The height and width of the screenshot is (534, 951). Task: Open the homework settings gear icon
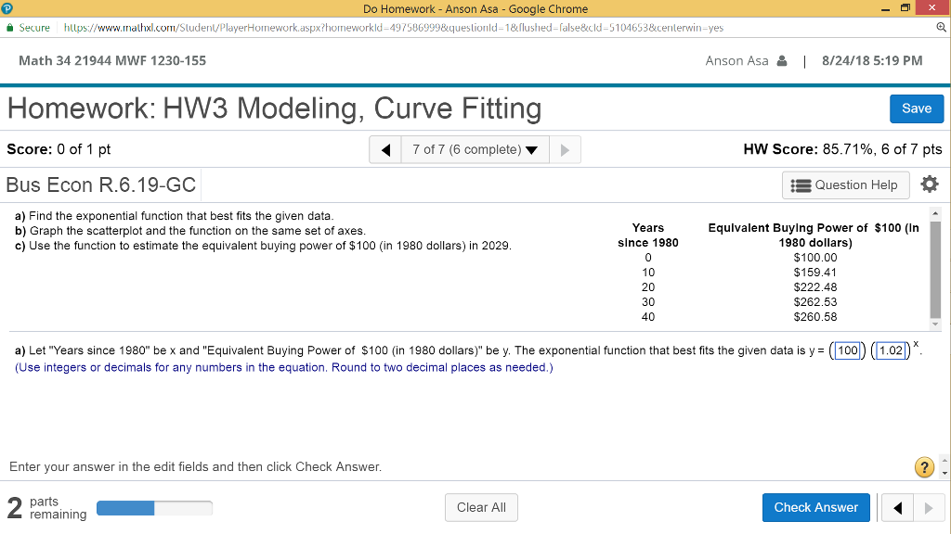coord(929,184)
